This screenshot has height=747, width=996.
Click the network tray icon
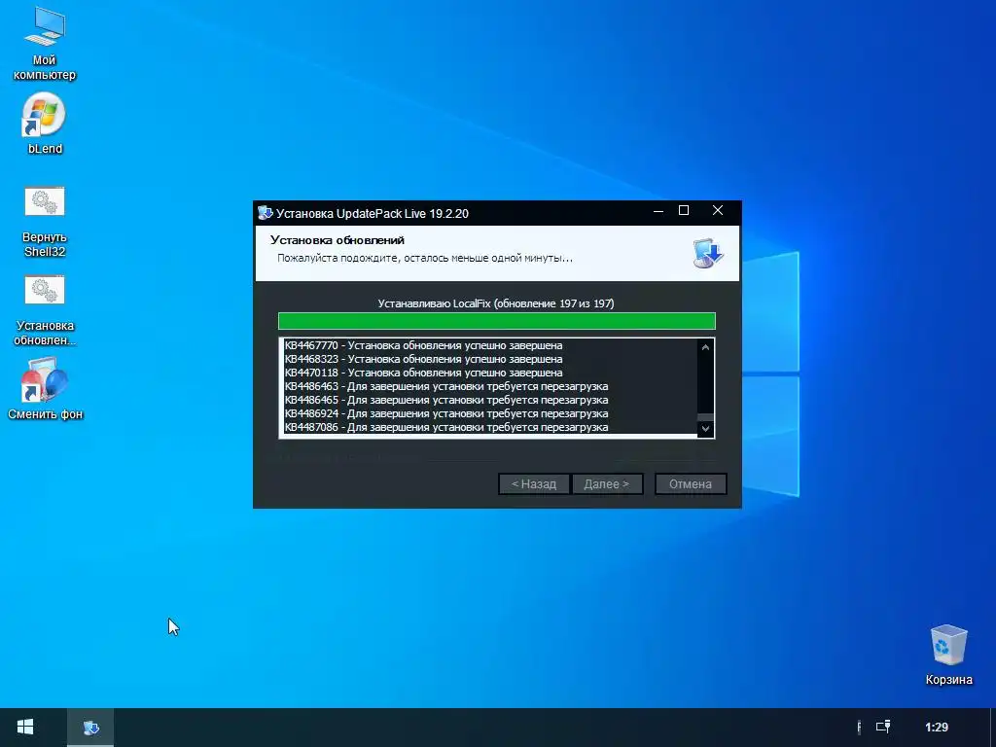[883, 727]
